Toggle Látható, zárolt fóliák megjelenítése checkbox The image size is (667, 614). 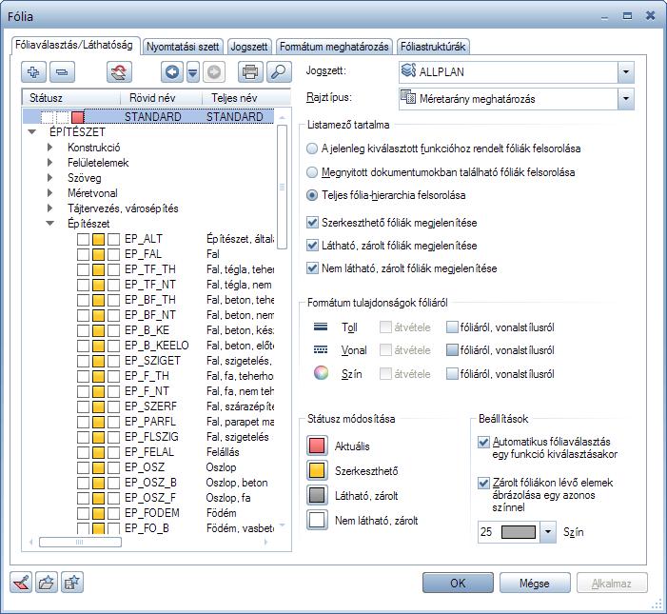[312, 246]
